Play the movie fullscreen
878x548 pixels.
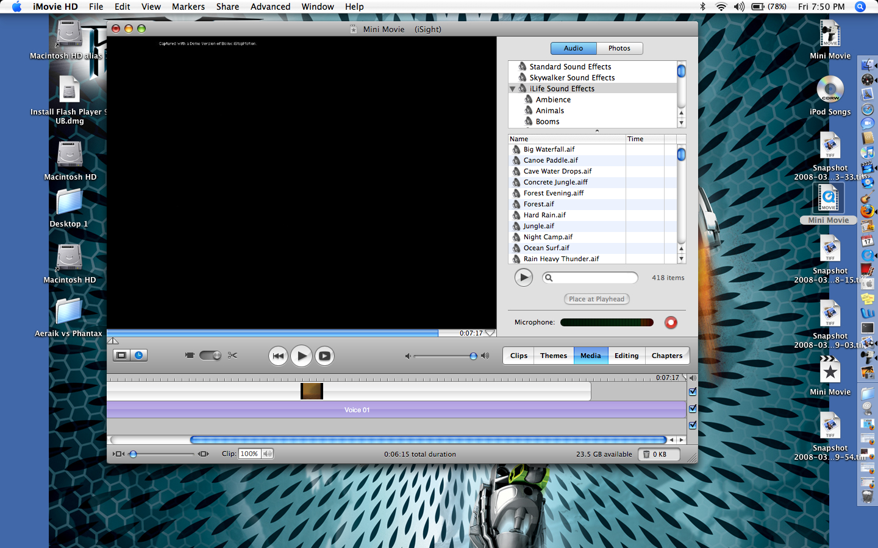pos(324,356)
